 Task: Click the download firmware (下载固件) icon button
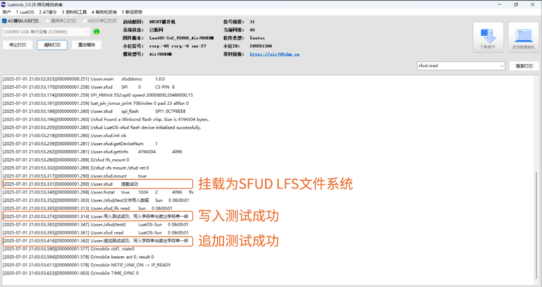coord(488,37)
